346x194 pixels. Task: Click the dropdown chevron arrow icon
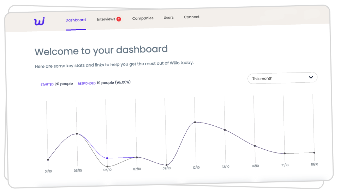[311, 77]
